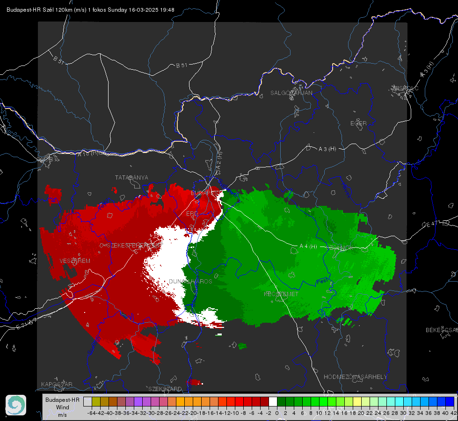Click the olive -64 legend swatch

coord(96,401)
